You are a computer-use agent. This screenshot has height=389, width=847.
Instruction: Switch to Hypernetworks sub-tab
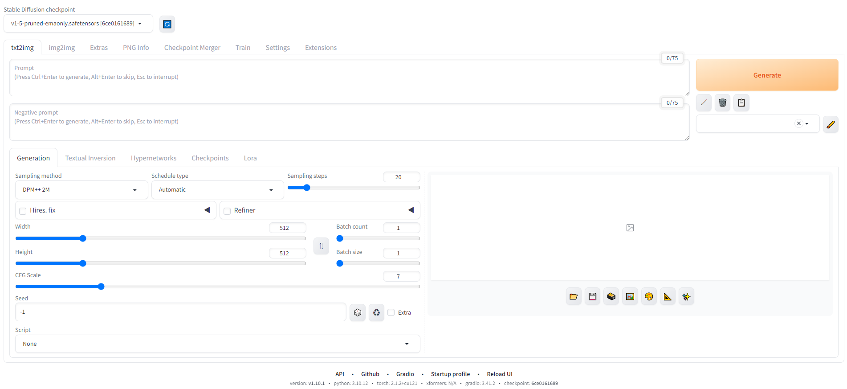tap(154, 158)
